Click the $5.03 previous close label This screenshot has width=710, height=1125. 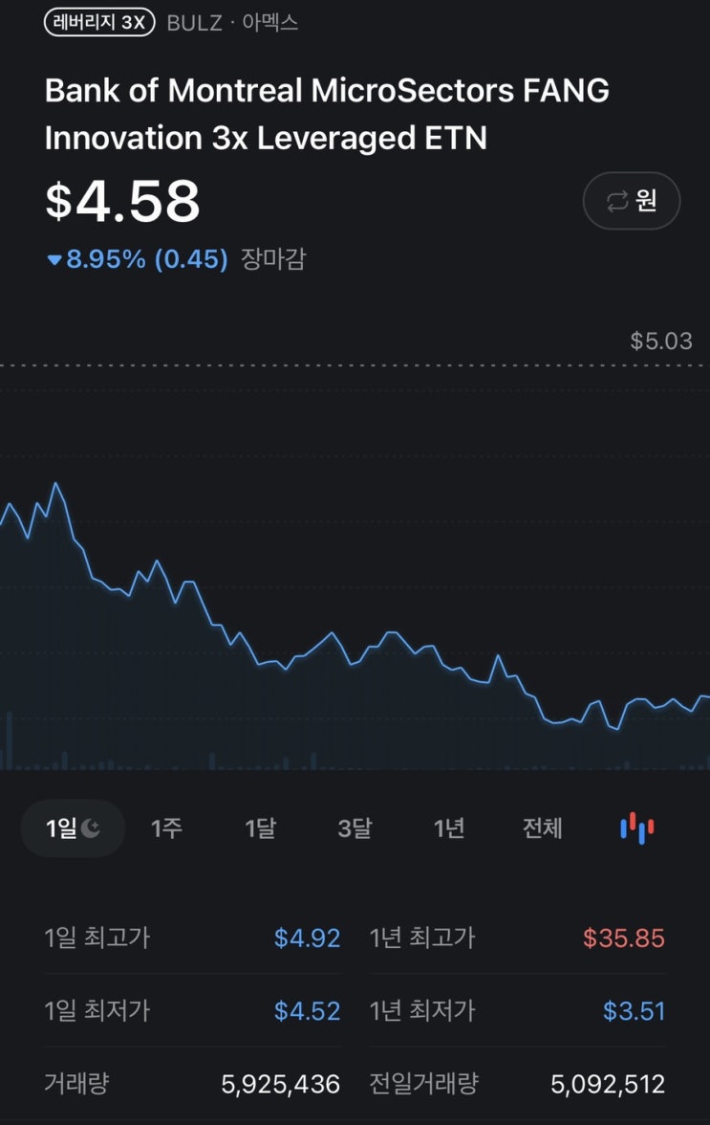point(661,341)
